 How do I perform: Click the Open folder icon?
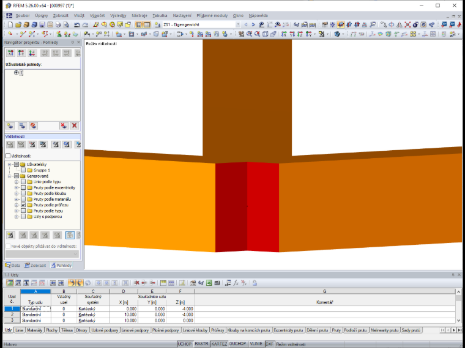[x=18, y=25]
